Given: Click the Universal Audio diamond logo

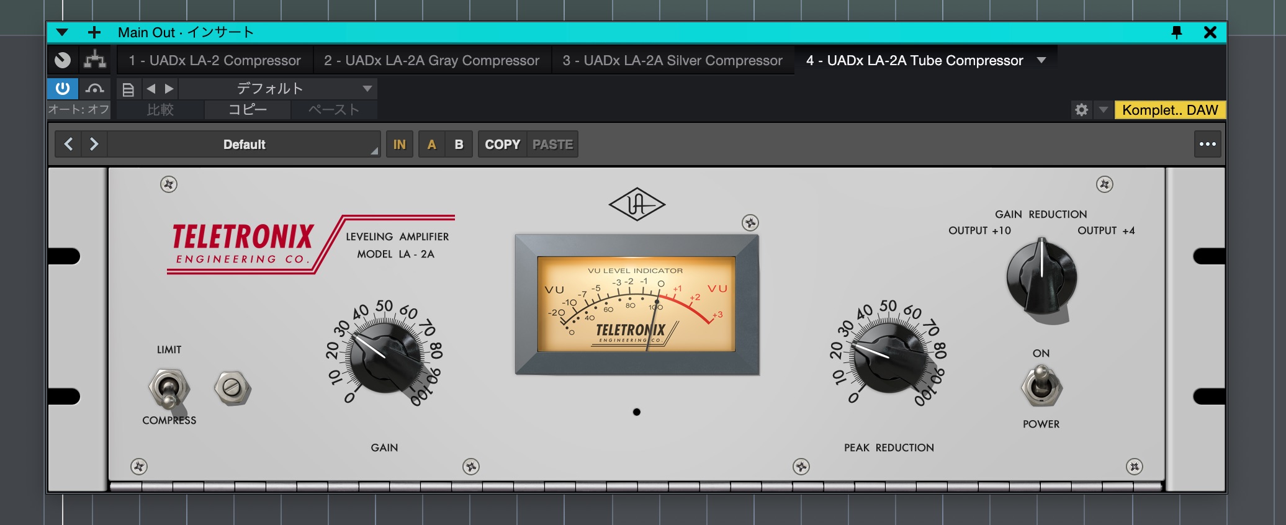Looking at the screenshot, I should click(x=637, y=205).
